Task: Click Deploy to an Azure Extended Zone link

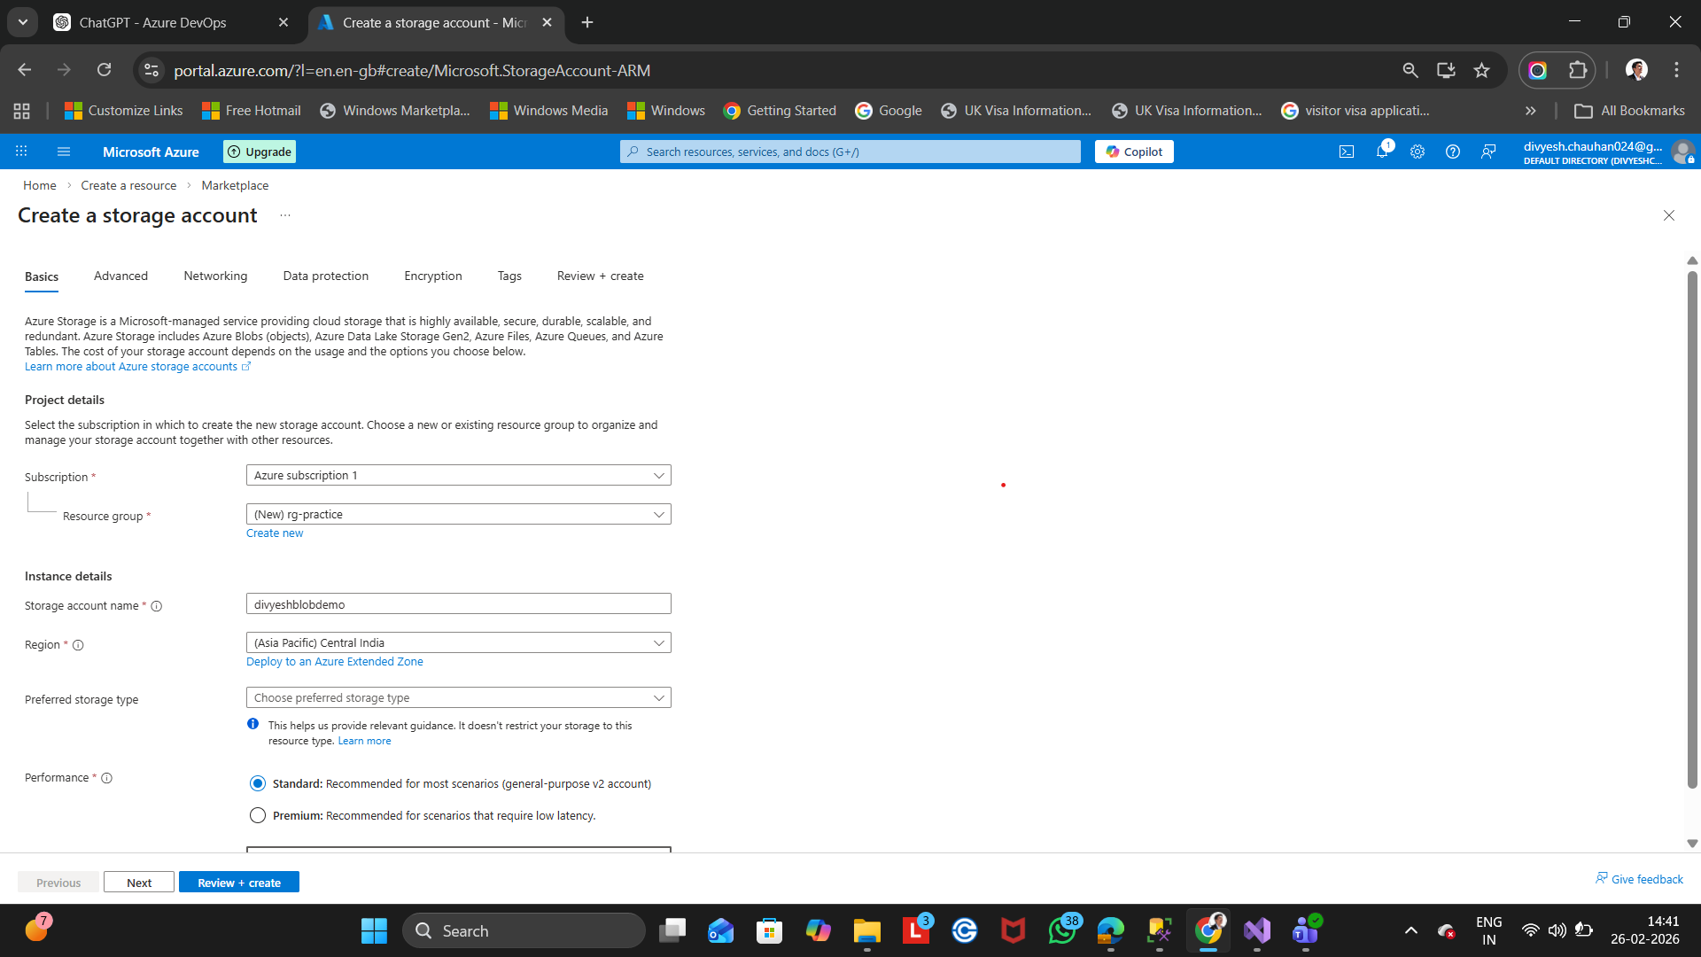Action: tap(334, 662)
